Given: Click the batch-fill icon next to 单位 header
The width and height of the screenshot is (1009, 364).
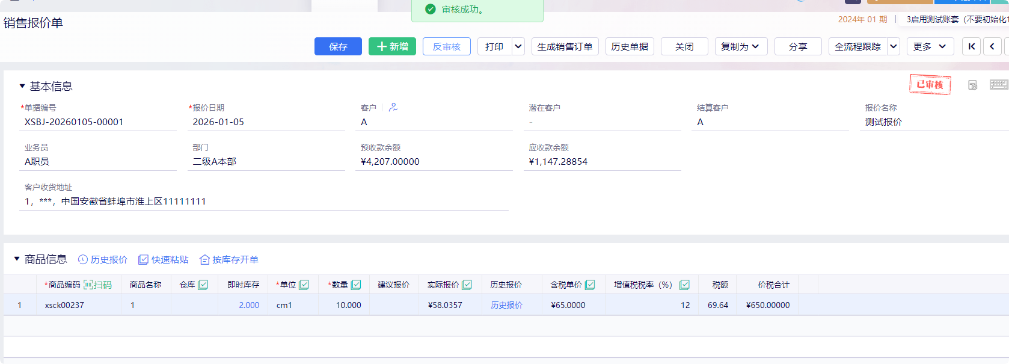Looking at the screenshot, I should (x=304, y=285).
